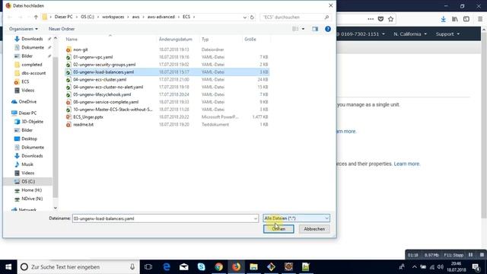This screenshot has width=487, height=274.
Task: Select ECS_Unger.pptx PowerPoint file
Action: 88,116
